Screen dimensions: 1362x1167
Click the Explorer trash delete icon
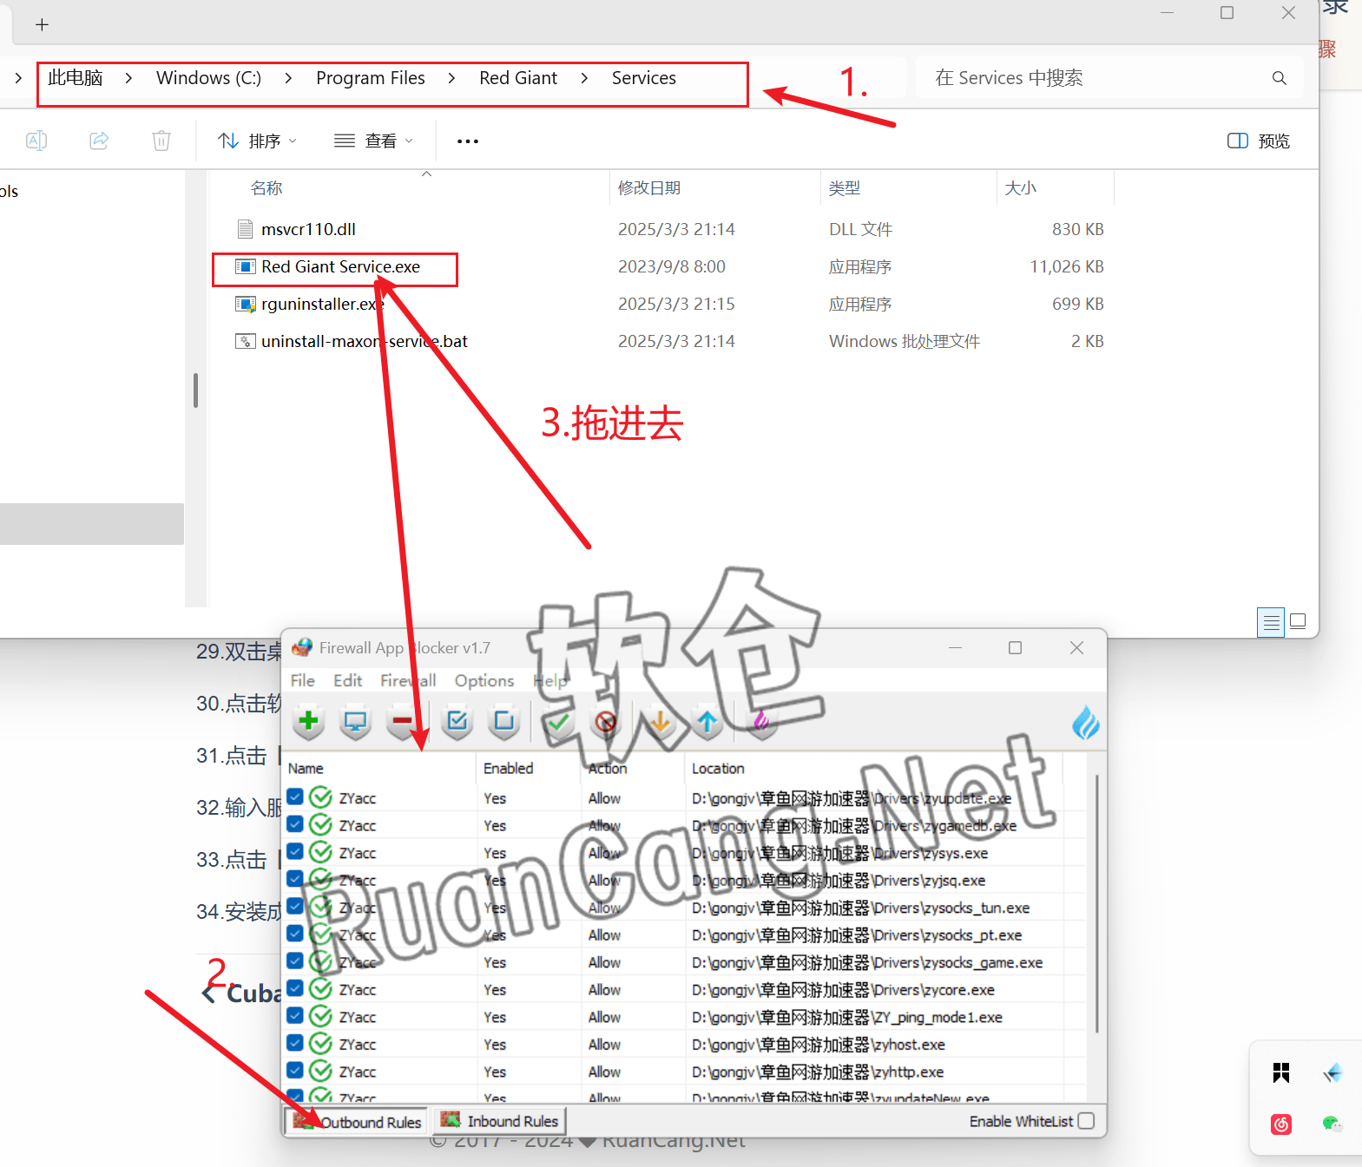click(161, 141)
